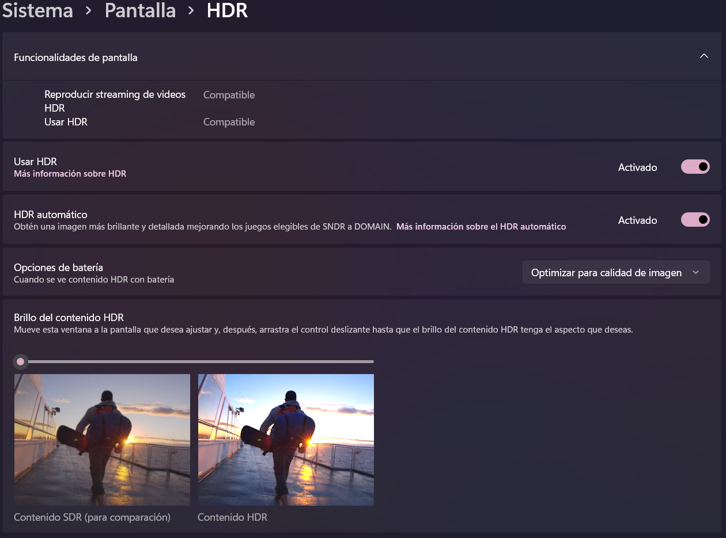The height and width of the screenshot is (538, 726).
Task: Select the HDR breadcrumb title
Action: coord(227,11)
